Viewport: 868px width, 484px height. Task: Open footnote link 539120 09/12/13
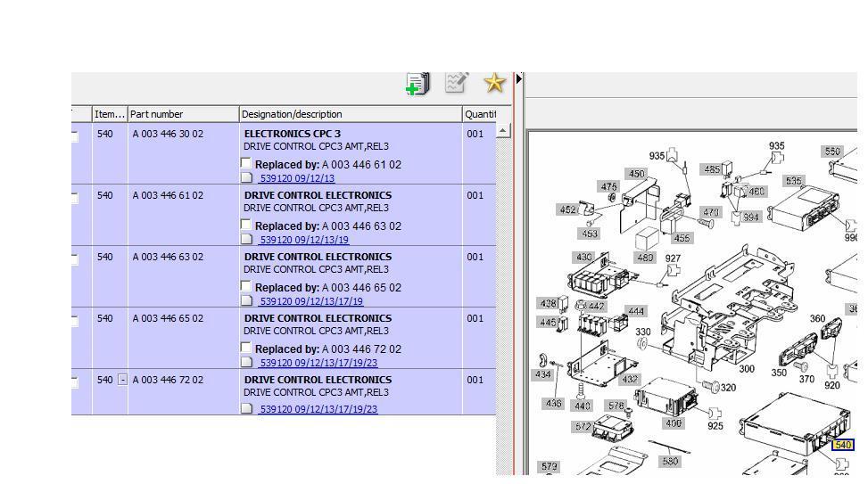(x=296, y=178)
